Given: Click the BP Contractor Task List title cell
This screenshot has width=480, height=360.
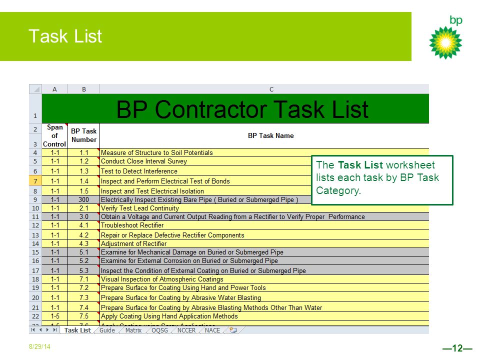Looking at the screenshot, I should [x=235, y=108].
